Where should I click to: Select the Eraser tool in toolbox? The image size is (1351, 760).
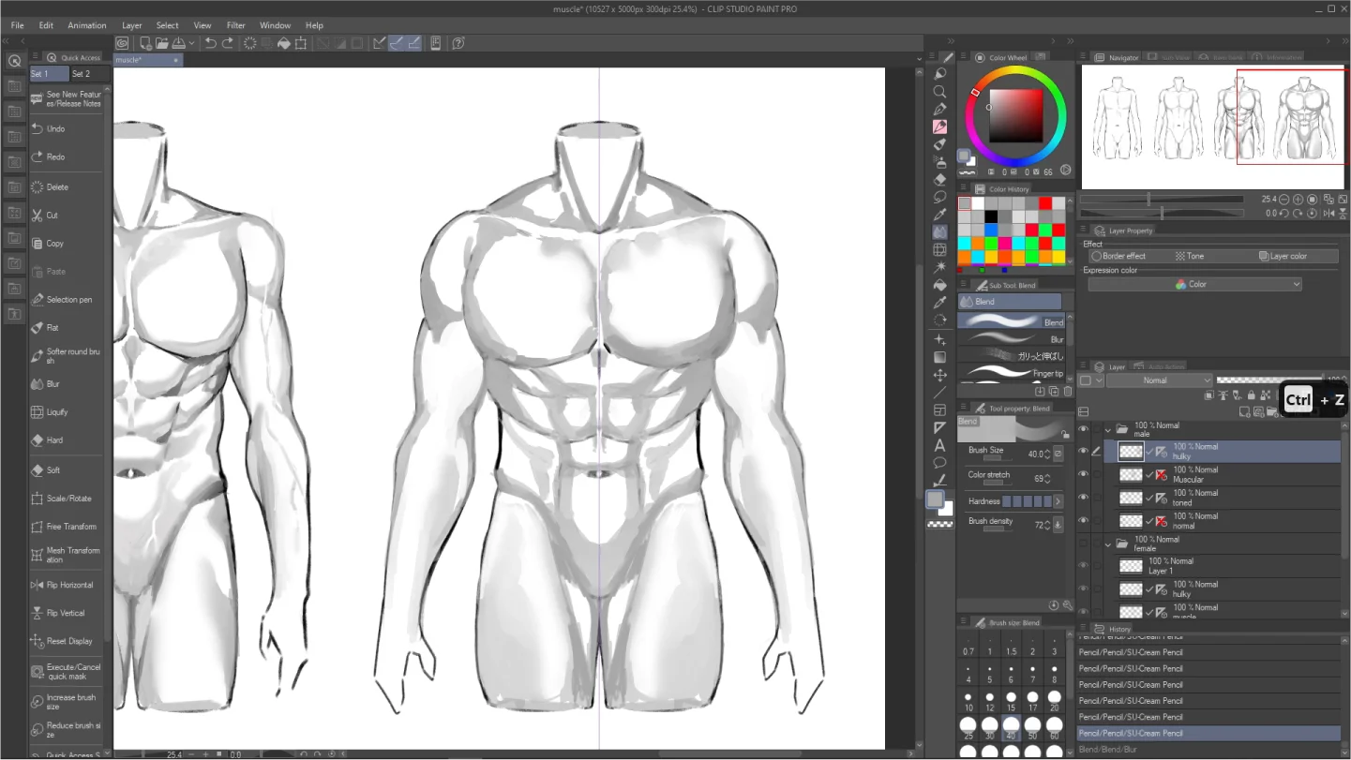tap(939, 179)
